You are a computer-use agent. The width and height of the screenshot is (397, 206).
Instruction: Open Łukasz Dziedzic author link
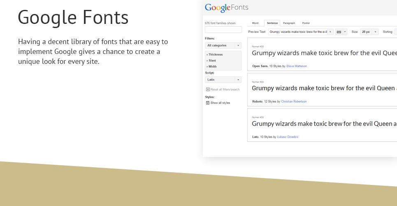(x=288, y=137)
